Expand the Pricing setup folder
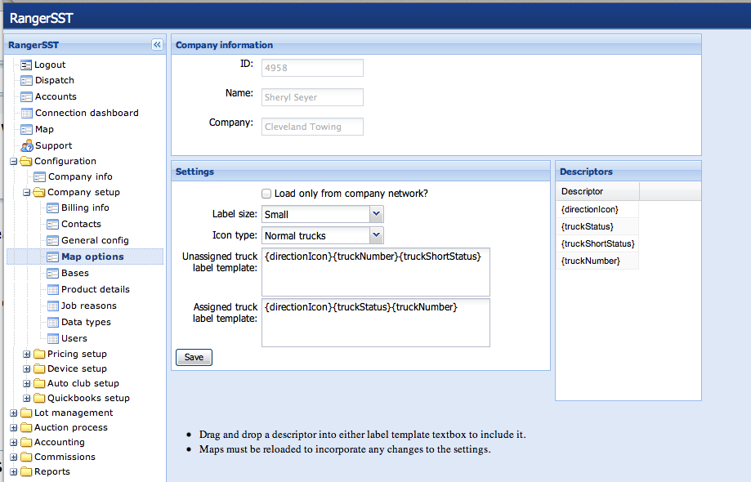Image resolution: width=751 pixels, height=482 pixels. (x=27, y=355)
